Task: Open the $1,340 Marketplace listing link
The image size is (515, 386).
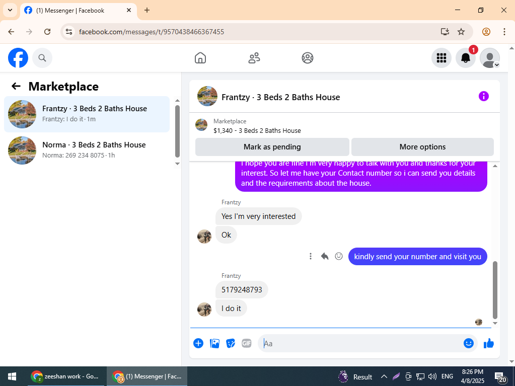Action: (x=257, y=131)
